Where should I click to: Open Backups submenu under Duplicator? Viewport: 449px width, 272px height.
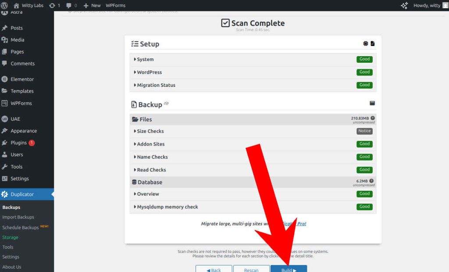(11, 207)
